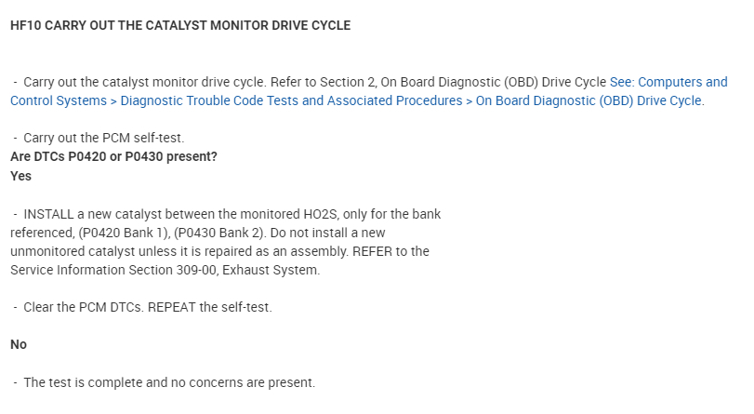
Task: Click 'Service Information Section 309-00, Exhaust System' text
Action: click(165, 270)
